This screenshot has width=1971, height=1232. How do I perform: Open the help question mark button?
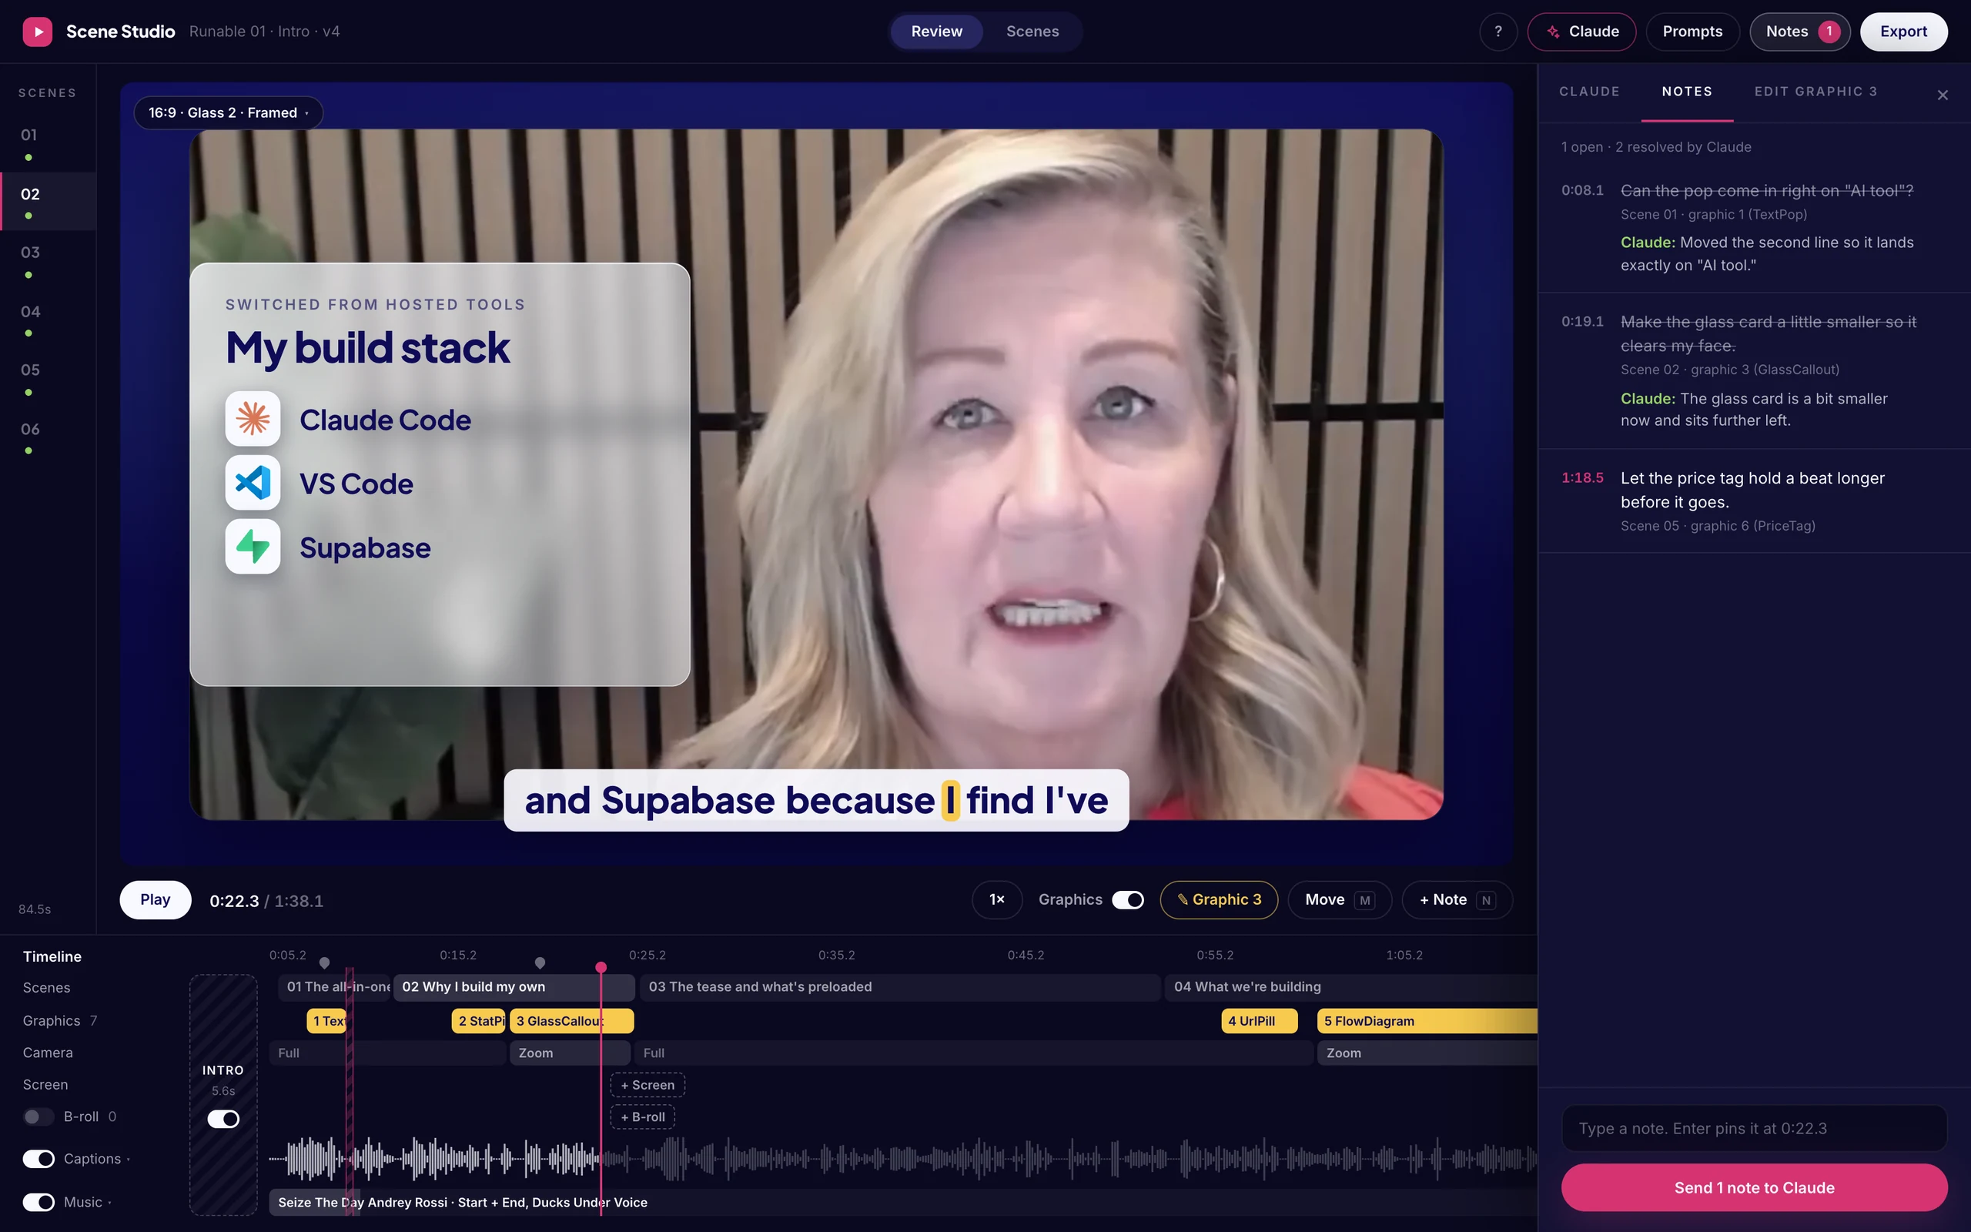coord(1497,32)
